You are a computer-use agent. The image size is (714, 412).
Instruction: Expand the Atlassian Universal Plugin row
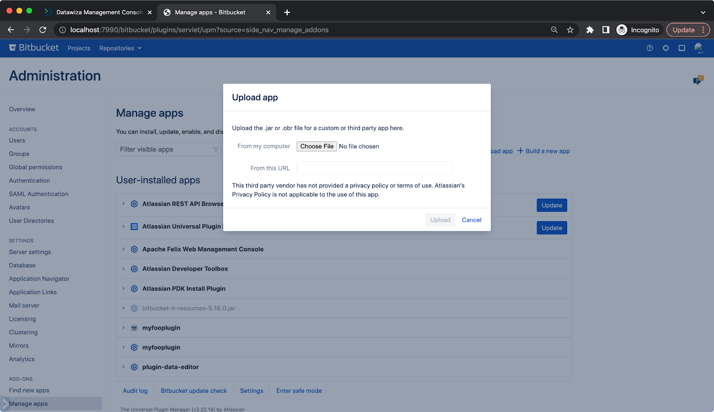[x=124, y=226]
